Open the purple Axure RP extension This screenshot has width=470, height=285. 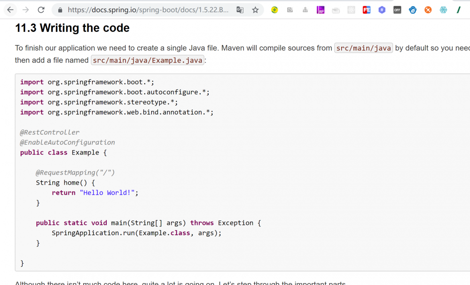pos(321,10)
